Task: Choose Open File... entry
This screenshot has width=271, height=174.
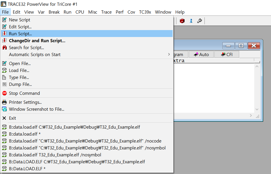Action: pos(86,63)
